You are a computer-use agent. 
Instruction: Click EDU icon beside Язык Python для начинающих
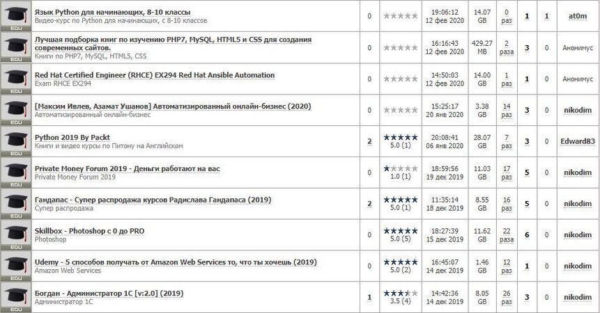[x=15, y=16]
